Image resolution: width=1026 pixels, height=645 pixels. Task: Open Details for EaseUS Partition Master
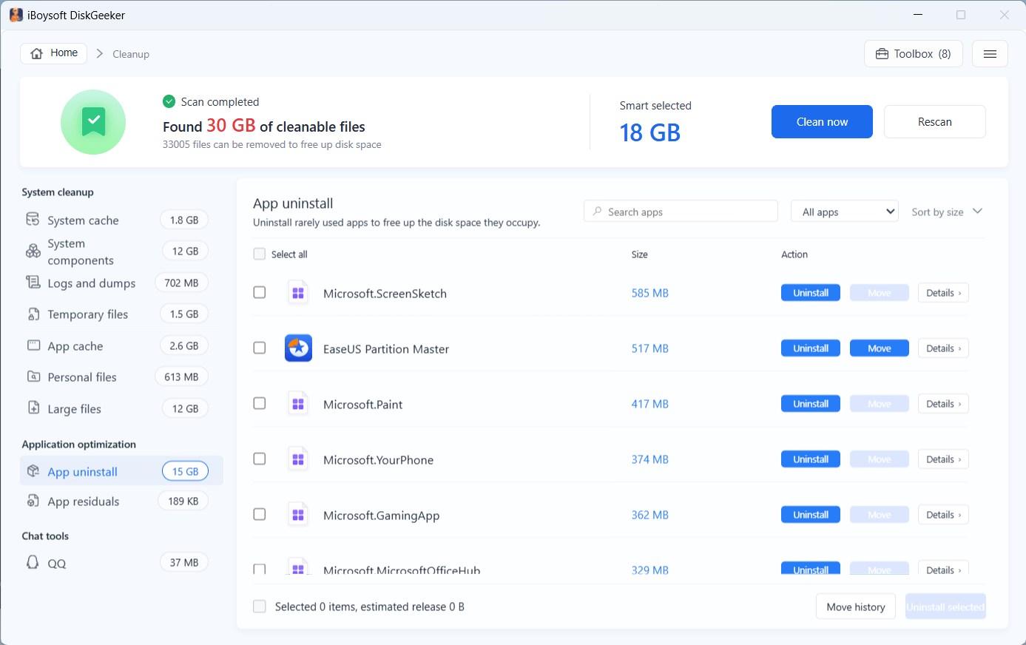pyautogui.click(x=943, y=348)
